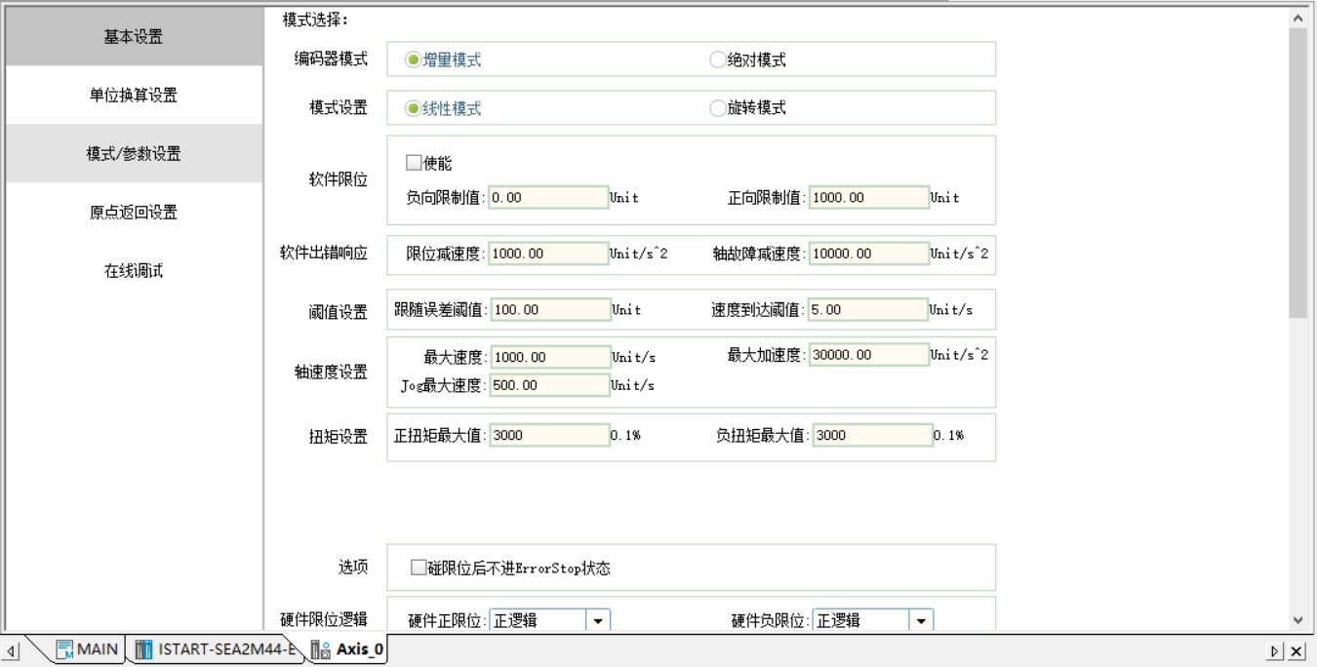The height and width of the screenshot is (667, 1317).
Task: Click the ISTART-SEA2M44 tab device icon
Action: (144, 649)
